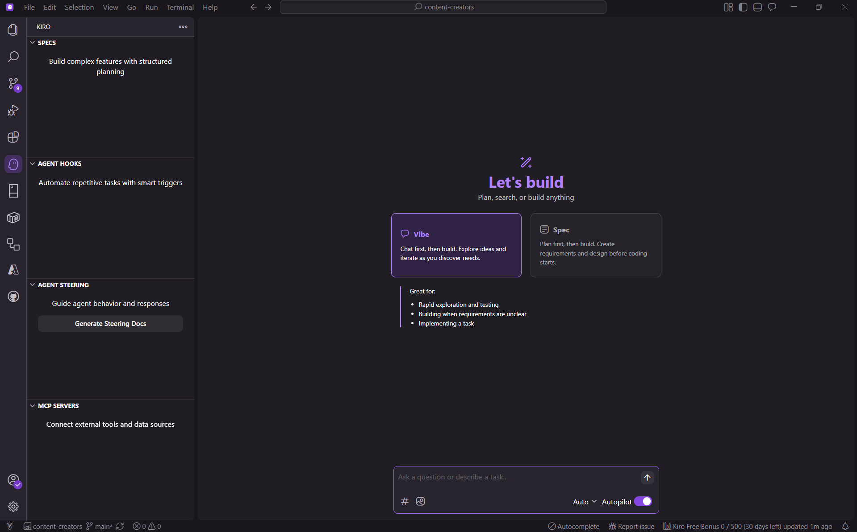Open the Explorer view in activity bar

13,30
